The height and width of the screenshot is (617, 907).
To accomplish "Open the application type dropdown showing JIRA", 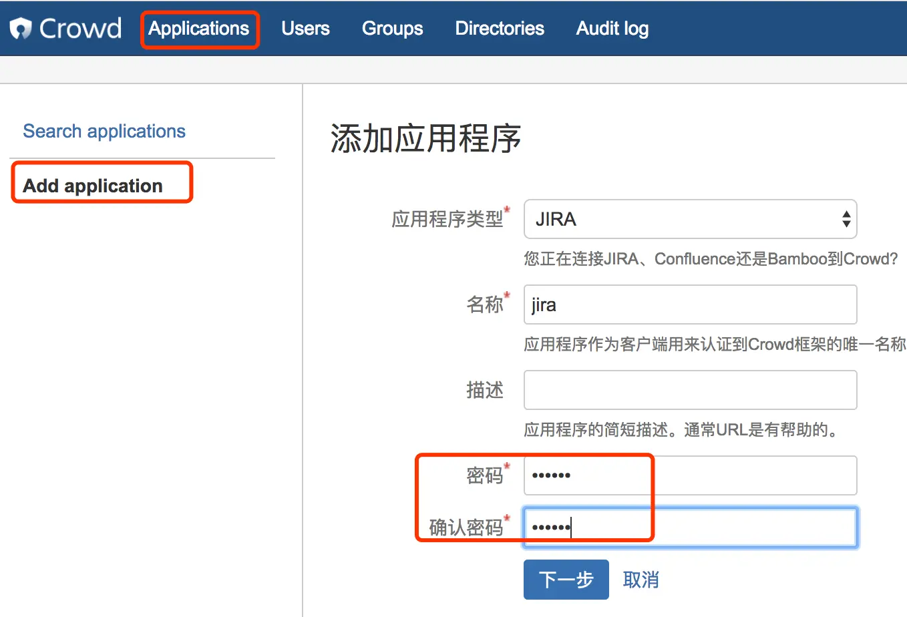I will [x=681, y=219].
